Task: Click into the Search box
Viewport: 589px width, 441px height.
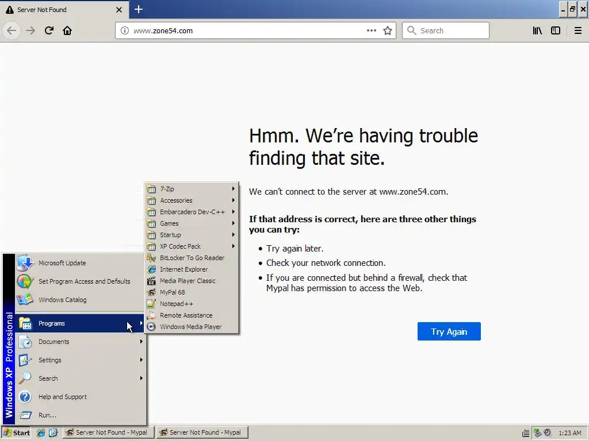Action: click(x=446, y=30)
